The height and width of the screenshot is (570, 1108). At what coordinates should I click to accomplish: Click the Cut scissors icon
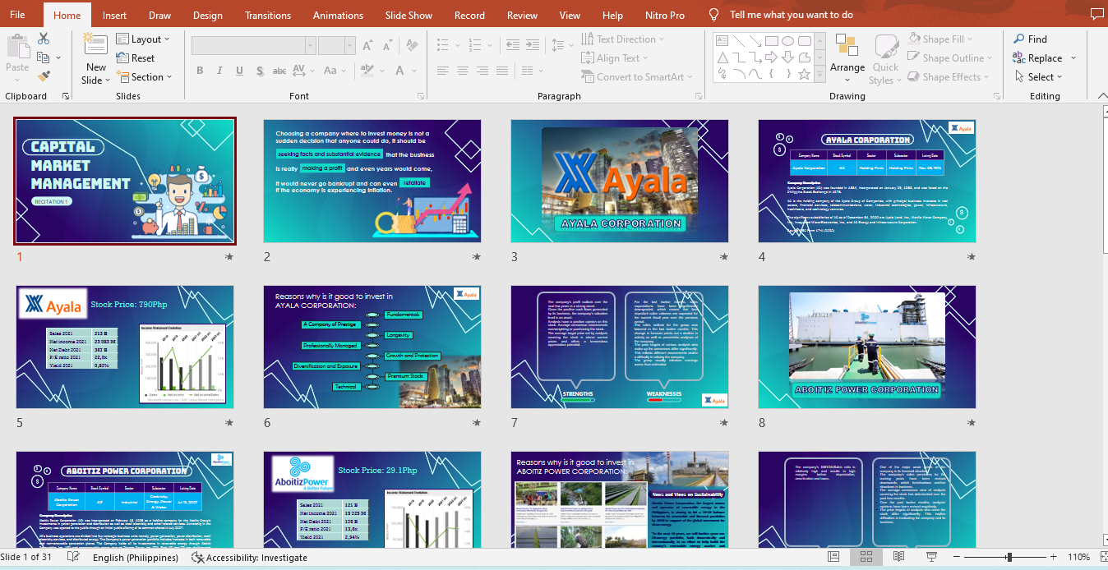[44, 39]
